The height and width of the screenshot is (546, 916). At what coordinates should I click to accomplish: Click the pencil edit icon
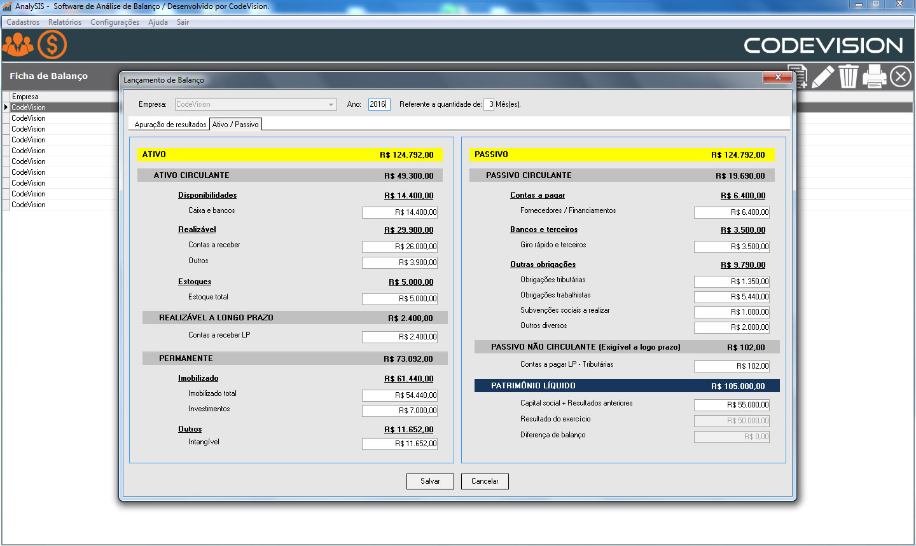tap(822, 77)
